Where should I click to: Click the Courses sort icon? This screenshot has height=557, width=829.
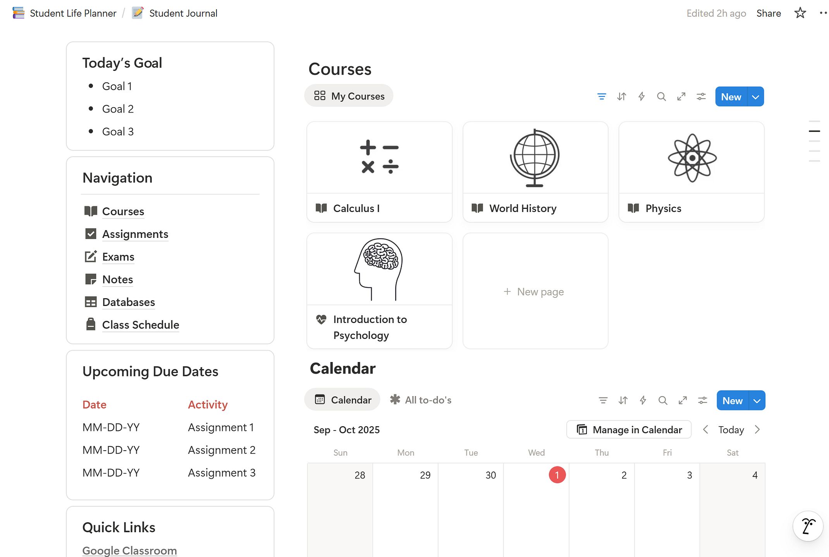click(621, 96)
